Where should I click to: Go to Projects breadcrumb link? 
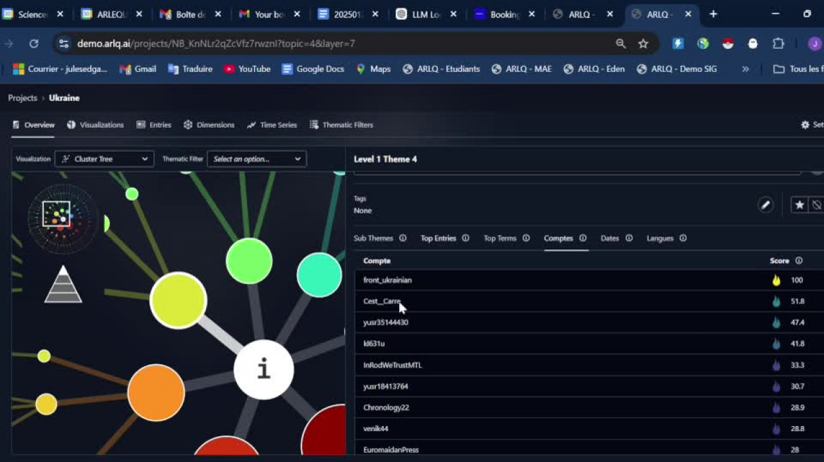tap(23, 98)
